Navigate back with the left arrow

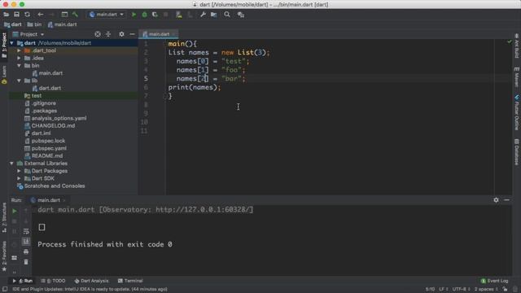(41, 15)
